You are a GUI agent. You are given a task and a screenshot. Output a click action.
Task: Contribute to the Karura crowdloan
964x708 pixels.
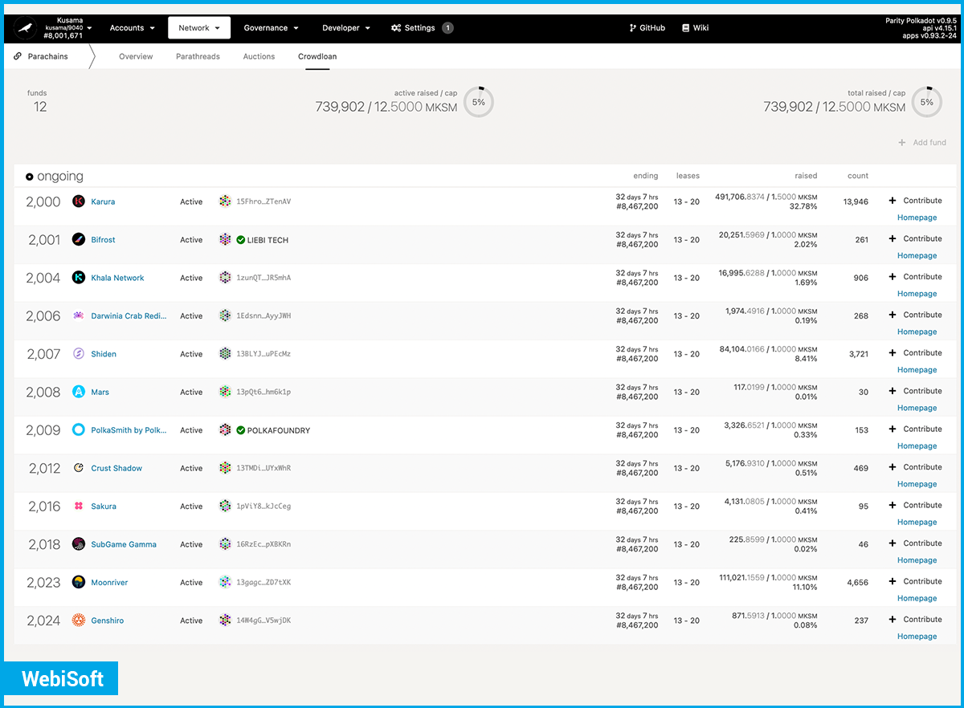[x=916, y=201]
